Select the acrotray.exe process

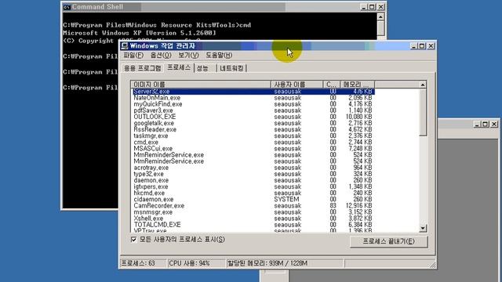pyautogui.click(x=151, y=168)
